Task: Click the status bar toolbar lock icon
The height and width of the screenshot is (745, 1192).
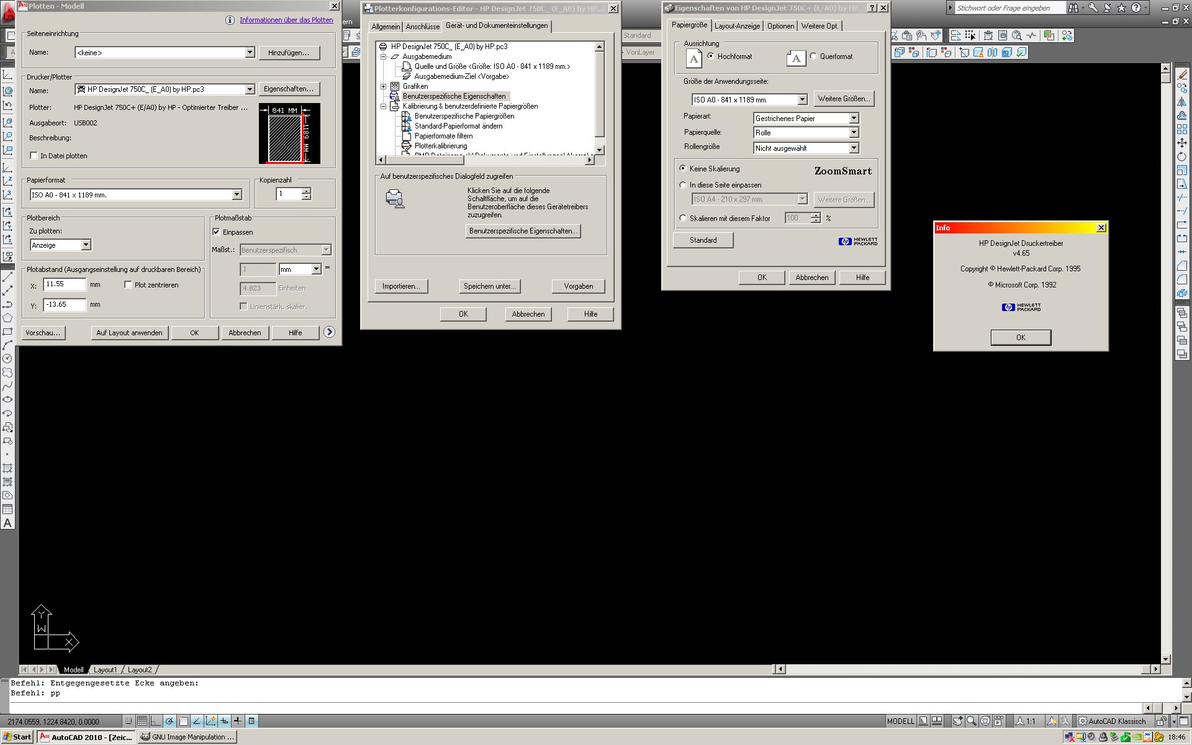Action: point(1160,721)
